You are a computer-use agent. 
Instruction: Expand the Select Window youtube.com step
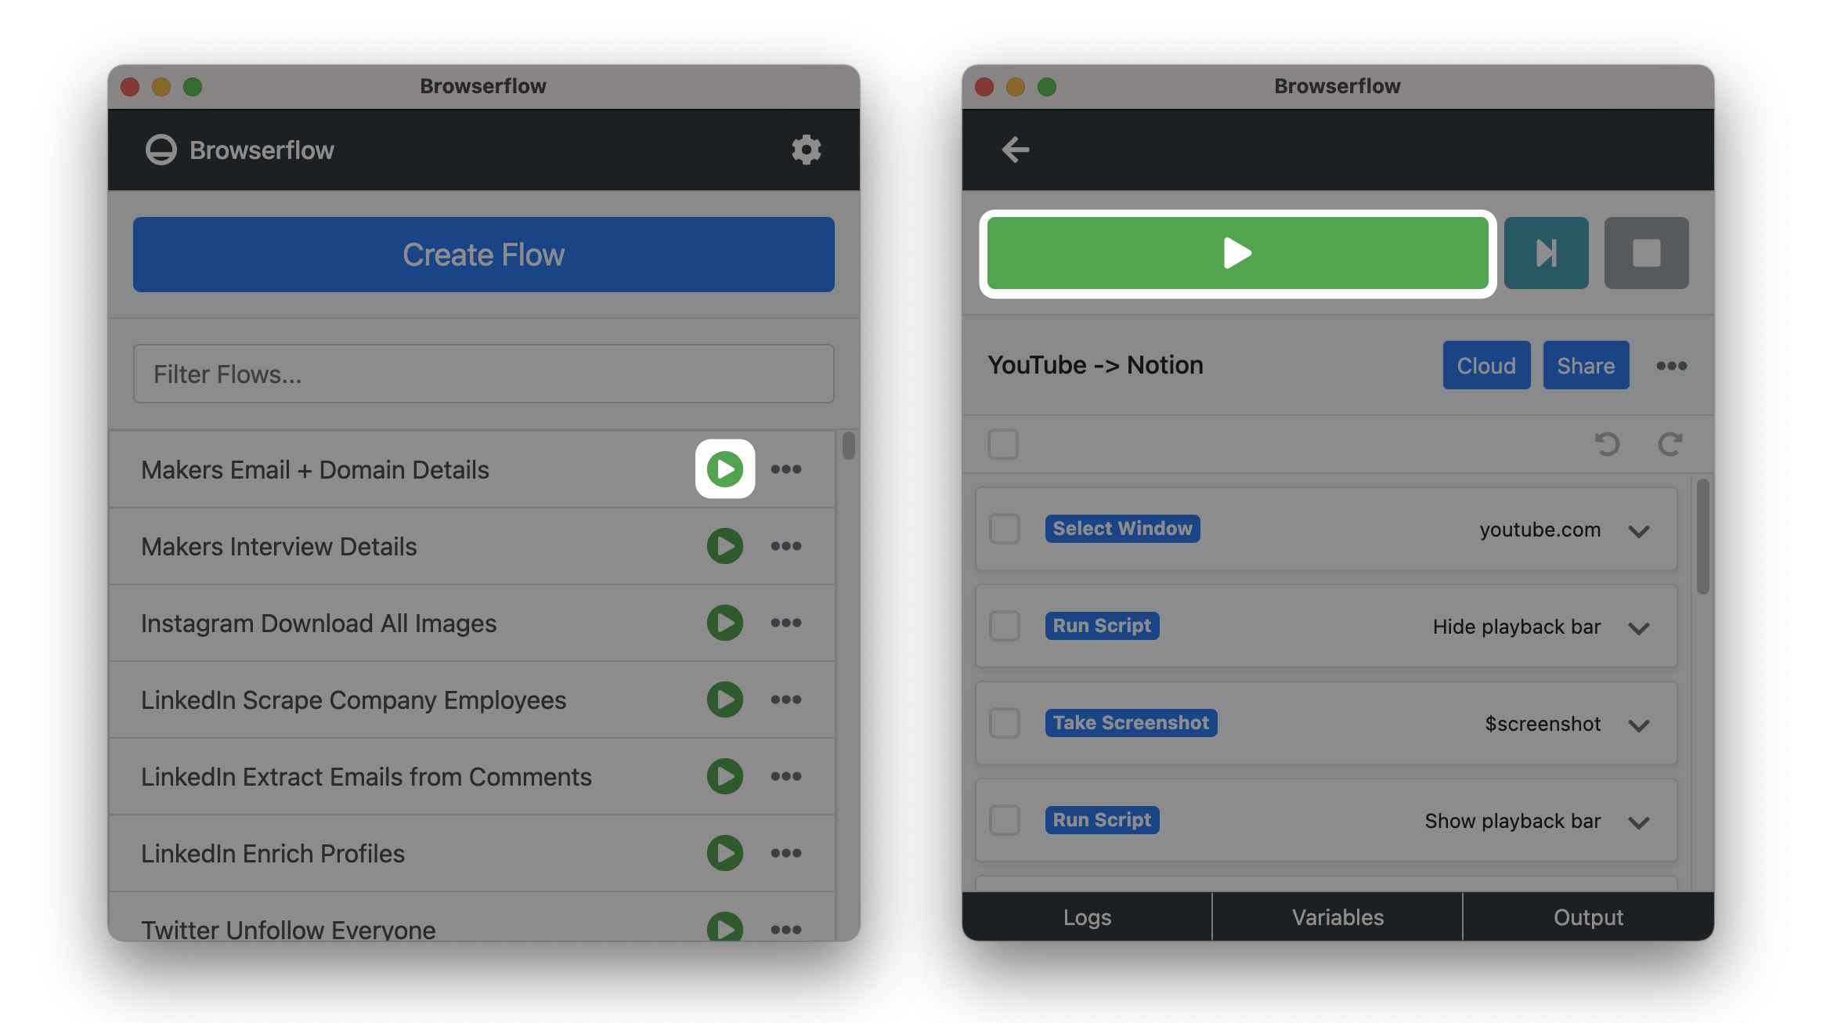[x=1638, y=530]
